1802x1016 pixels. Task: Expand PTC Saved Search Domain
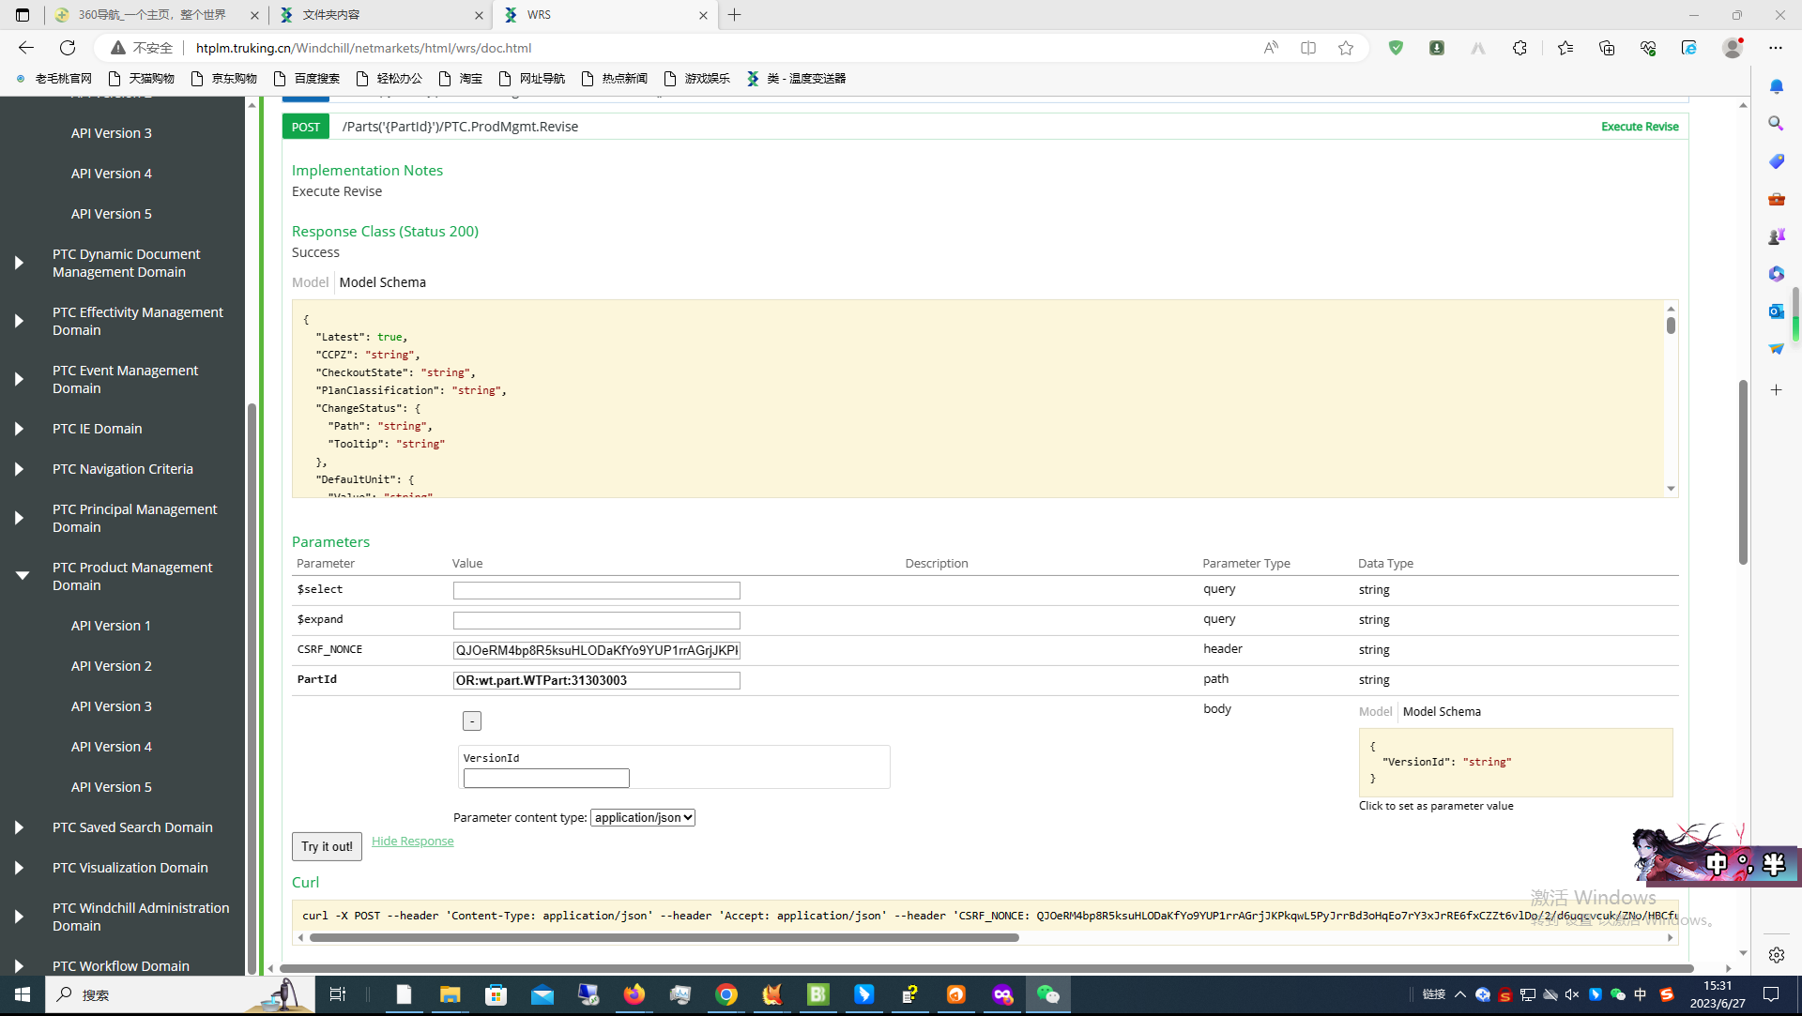click(19, 827)
